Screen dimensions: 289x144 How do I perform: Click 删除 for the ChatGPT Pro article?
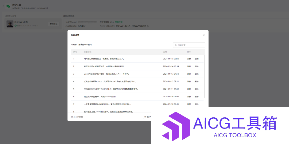196,89
